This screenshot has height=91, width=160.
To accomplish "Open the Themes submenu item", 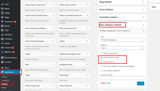I will tap(4, 77).
